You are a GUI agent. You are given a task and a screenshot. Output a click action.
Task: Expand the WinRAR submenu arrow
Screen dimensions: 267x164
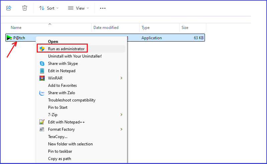coord(121,78)
